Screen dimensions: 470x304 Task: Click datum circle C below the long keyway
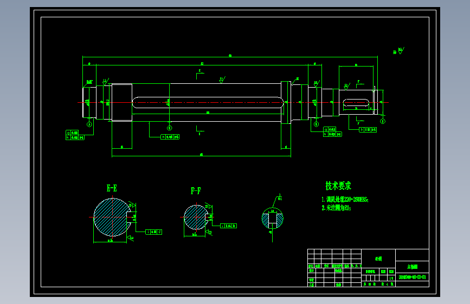pos(169,128)
